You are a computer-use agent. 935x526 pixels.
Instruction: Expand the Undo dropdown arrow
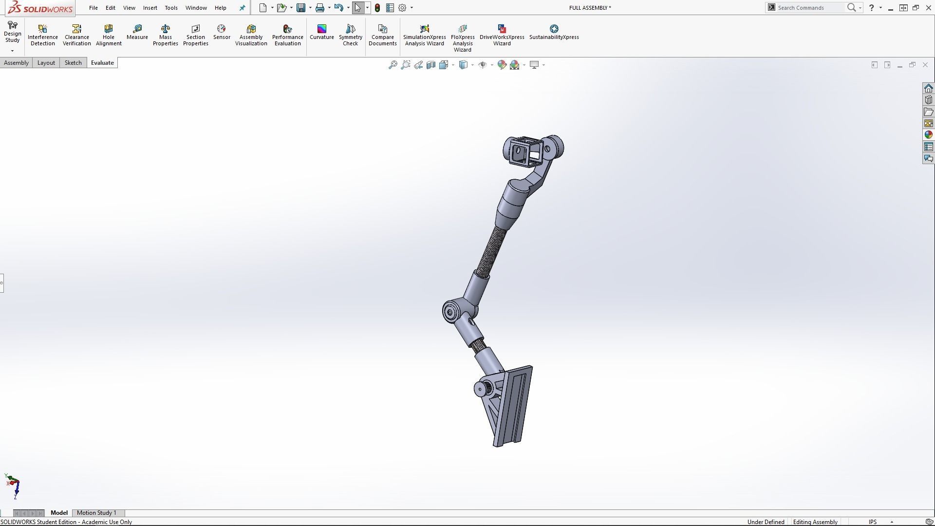tap(348, 8)
